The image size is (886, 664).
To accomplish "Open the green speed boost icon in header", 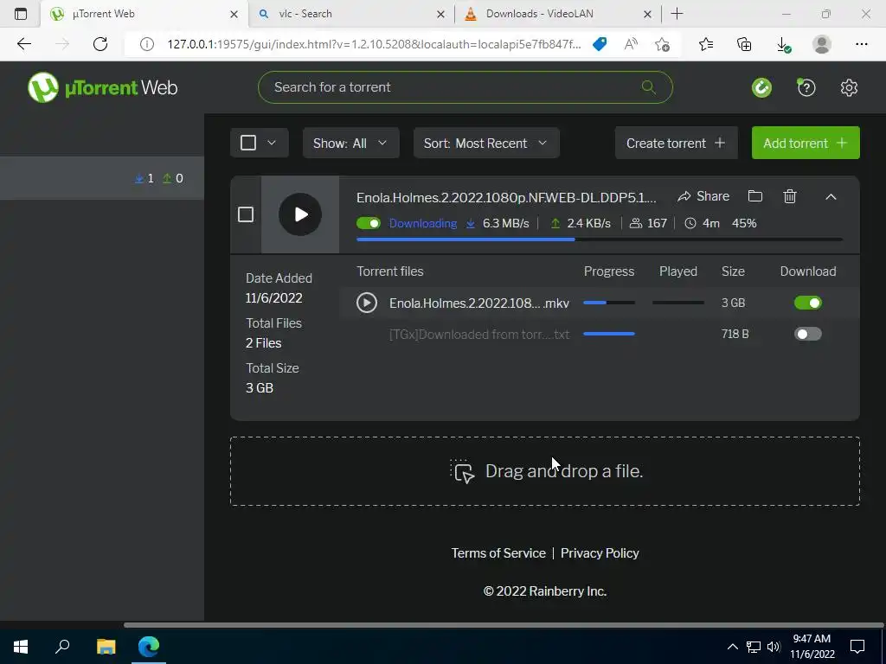I will click(761, 87).
